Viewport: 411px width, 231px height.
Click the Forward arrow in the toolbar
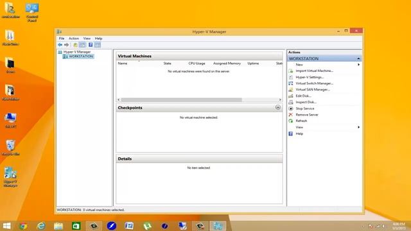pos(66,45)
